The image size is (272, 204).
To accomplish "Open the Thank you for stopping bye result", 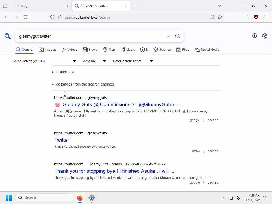I will pos(114,171).
